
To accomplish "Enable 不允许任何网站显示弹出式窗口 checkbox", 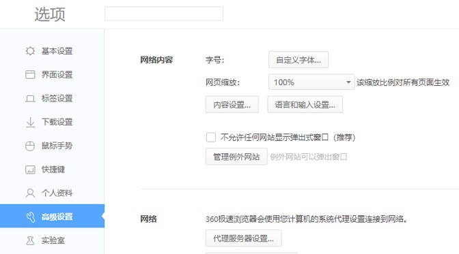I will tap(211, 138).
